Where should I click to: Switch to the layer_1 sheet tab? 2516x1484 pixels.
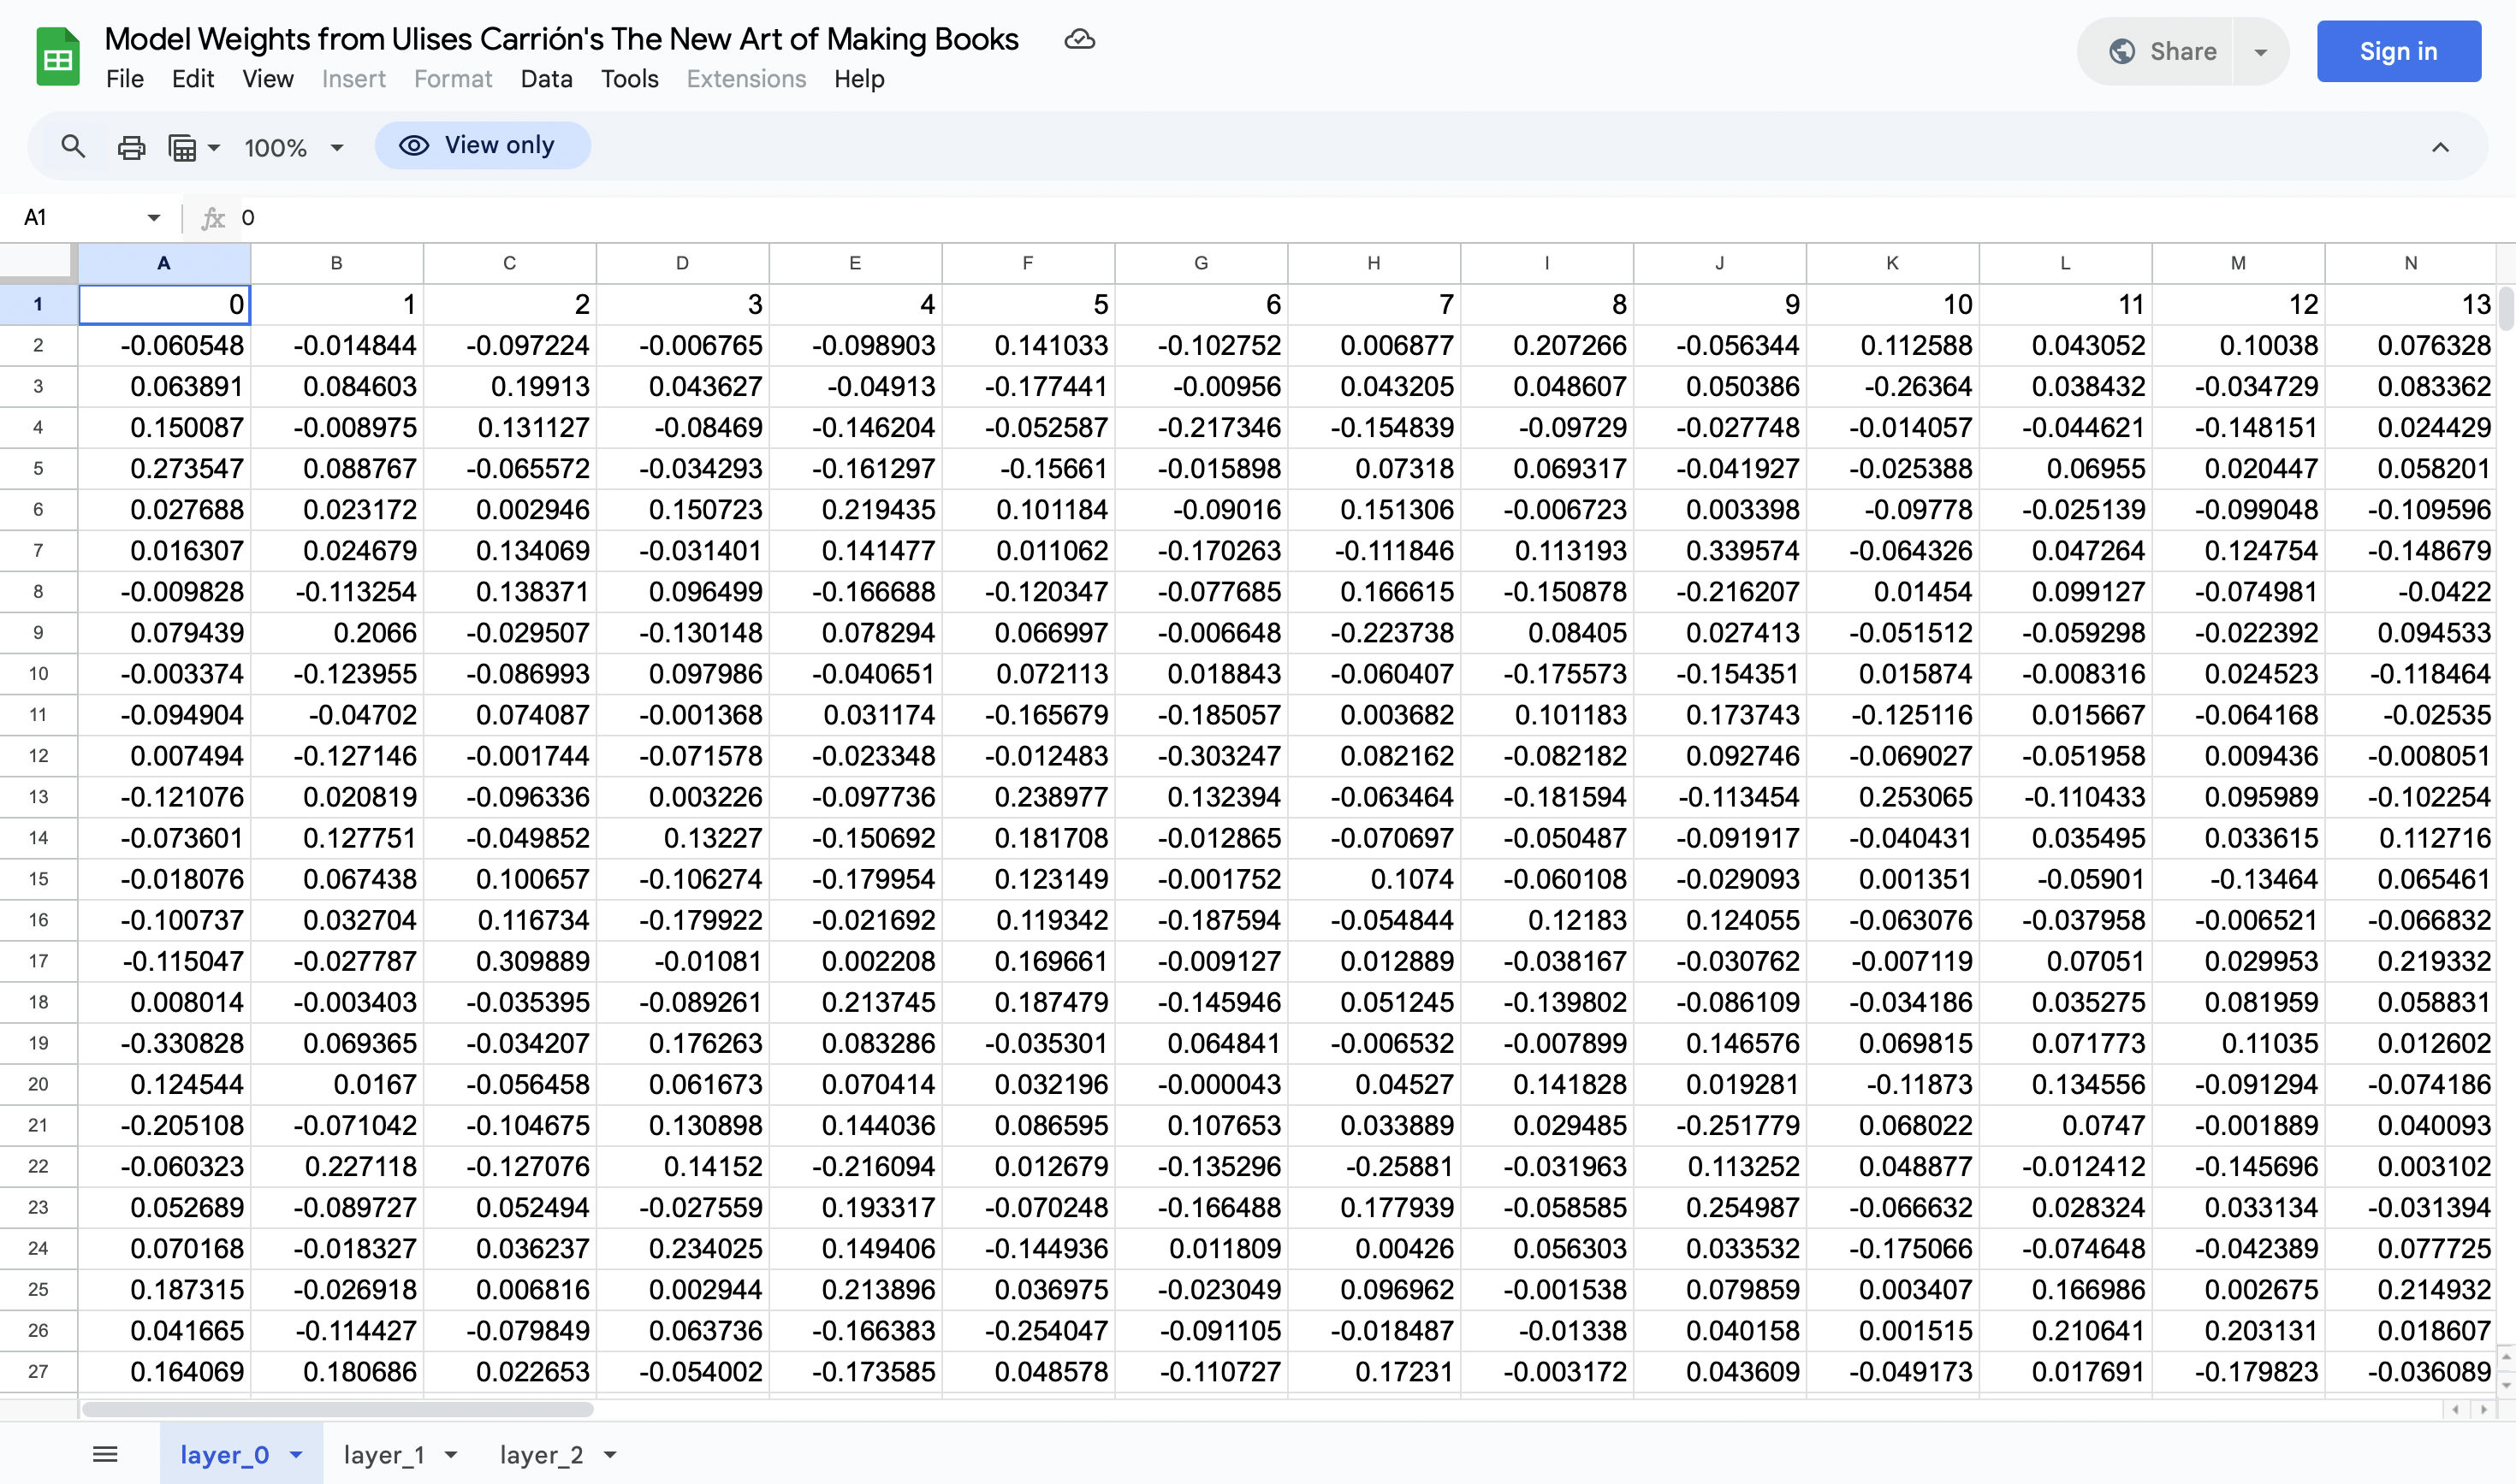point(384,1455)
